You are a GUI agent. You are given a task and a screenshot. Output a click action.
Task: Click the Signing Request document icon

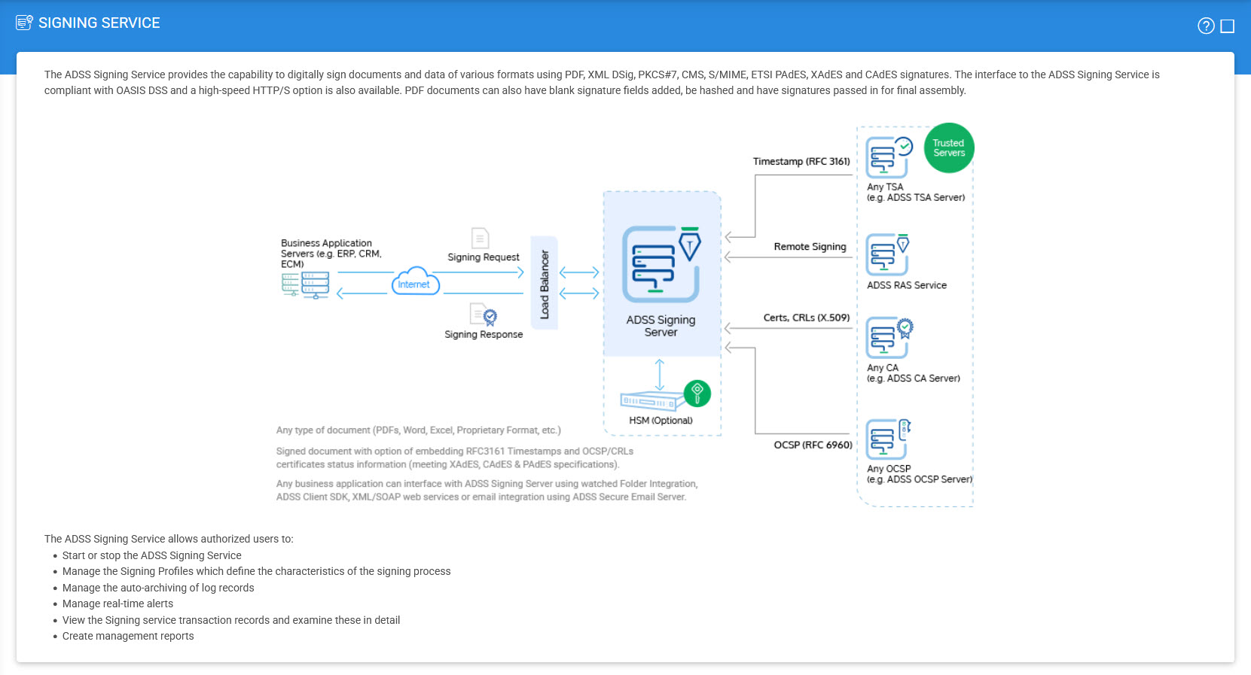(x=480, y=238)
